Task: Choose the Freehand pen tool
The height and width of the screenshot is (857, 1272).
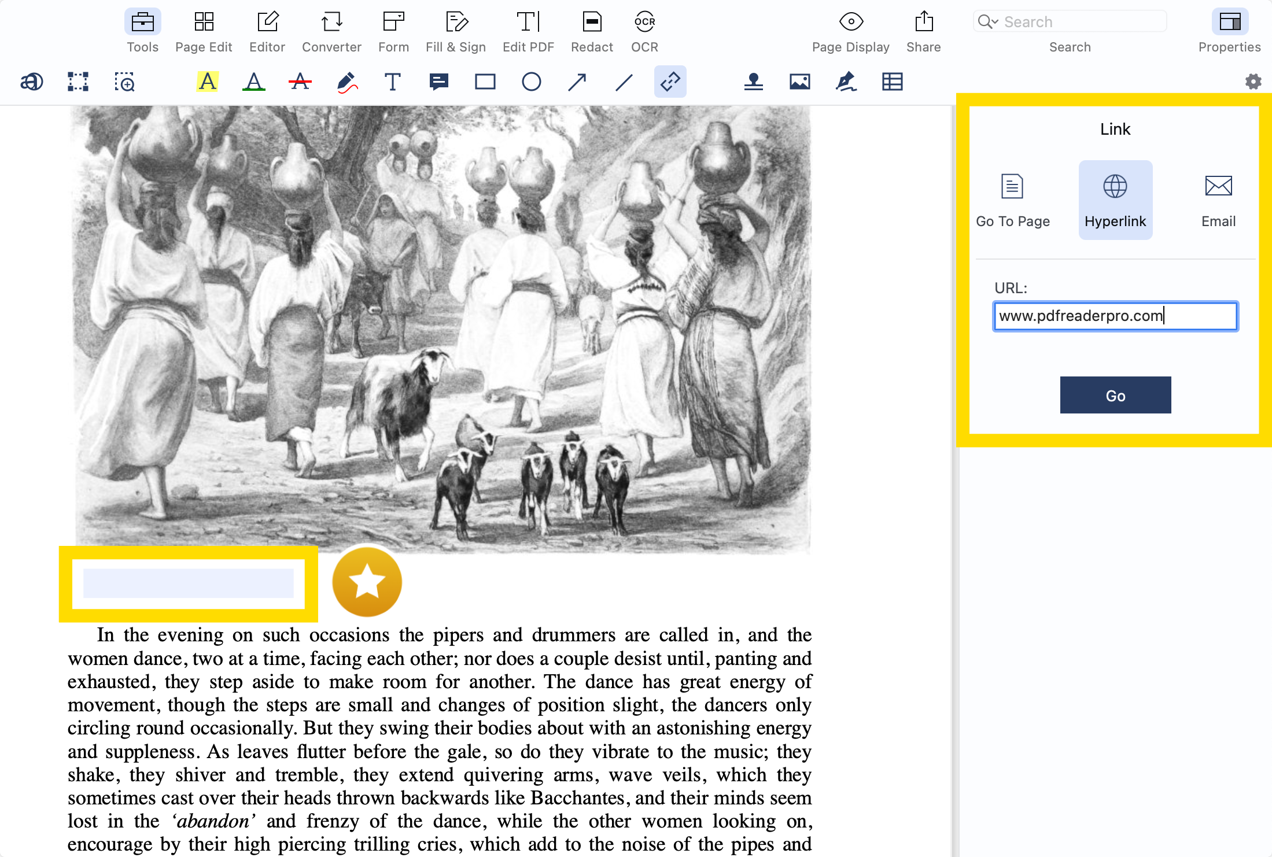Action: pos(346,82)
